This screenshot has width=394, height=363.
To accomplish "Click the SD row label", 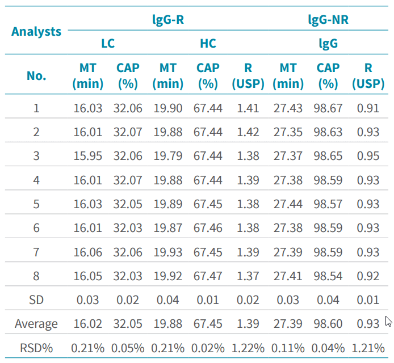I will tap(36, 300).
